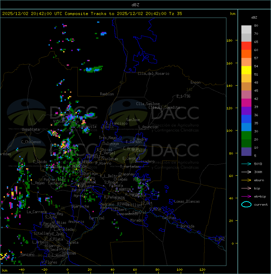
Task: Click the Catitas place label
Action: pyautogui.click(x=169, y=218)
